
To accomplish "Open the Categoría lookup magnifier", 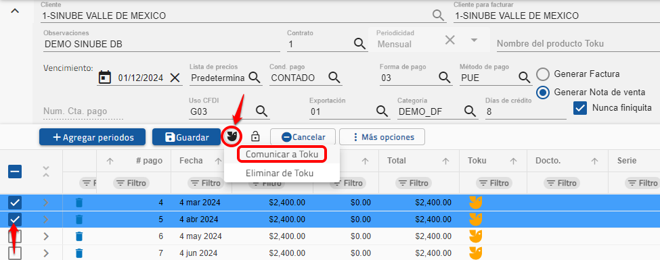I will (x=470, y=111).
